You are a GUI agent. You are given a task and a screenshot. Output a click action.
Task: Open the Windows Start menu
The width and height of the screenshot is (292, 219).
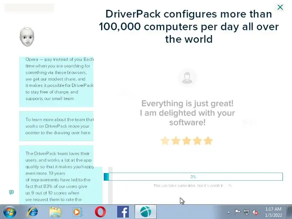[9, 212]
